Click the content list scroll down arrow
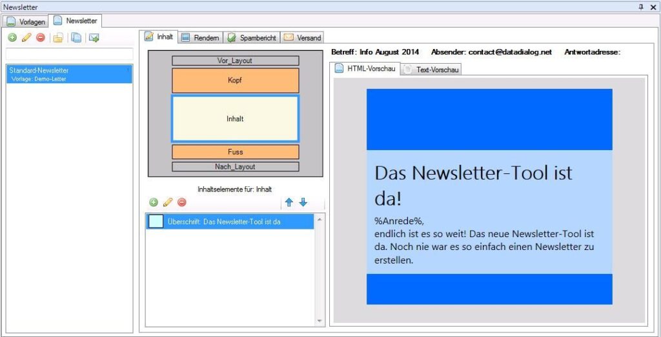 [319, 321]
